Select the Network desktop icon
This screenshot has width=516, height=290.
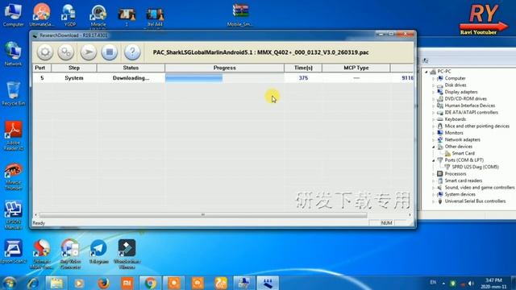[x=13, y=54]
